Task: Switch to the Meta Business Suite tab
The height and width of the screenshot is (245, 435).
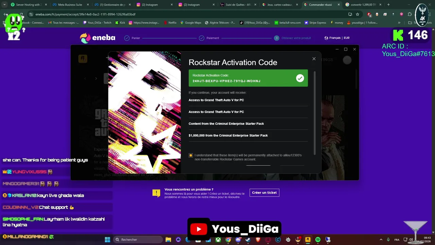Action: point(70,5)
